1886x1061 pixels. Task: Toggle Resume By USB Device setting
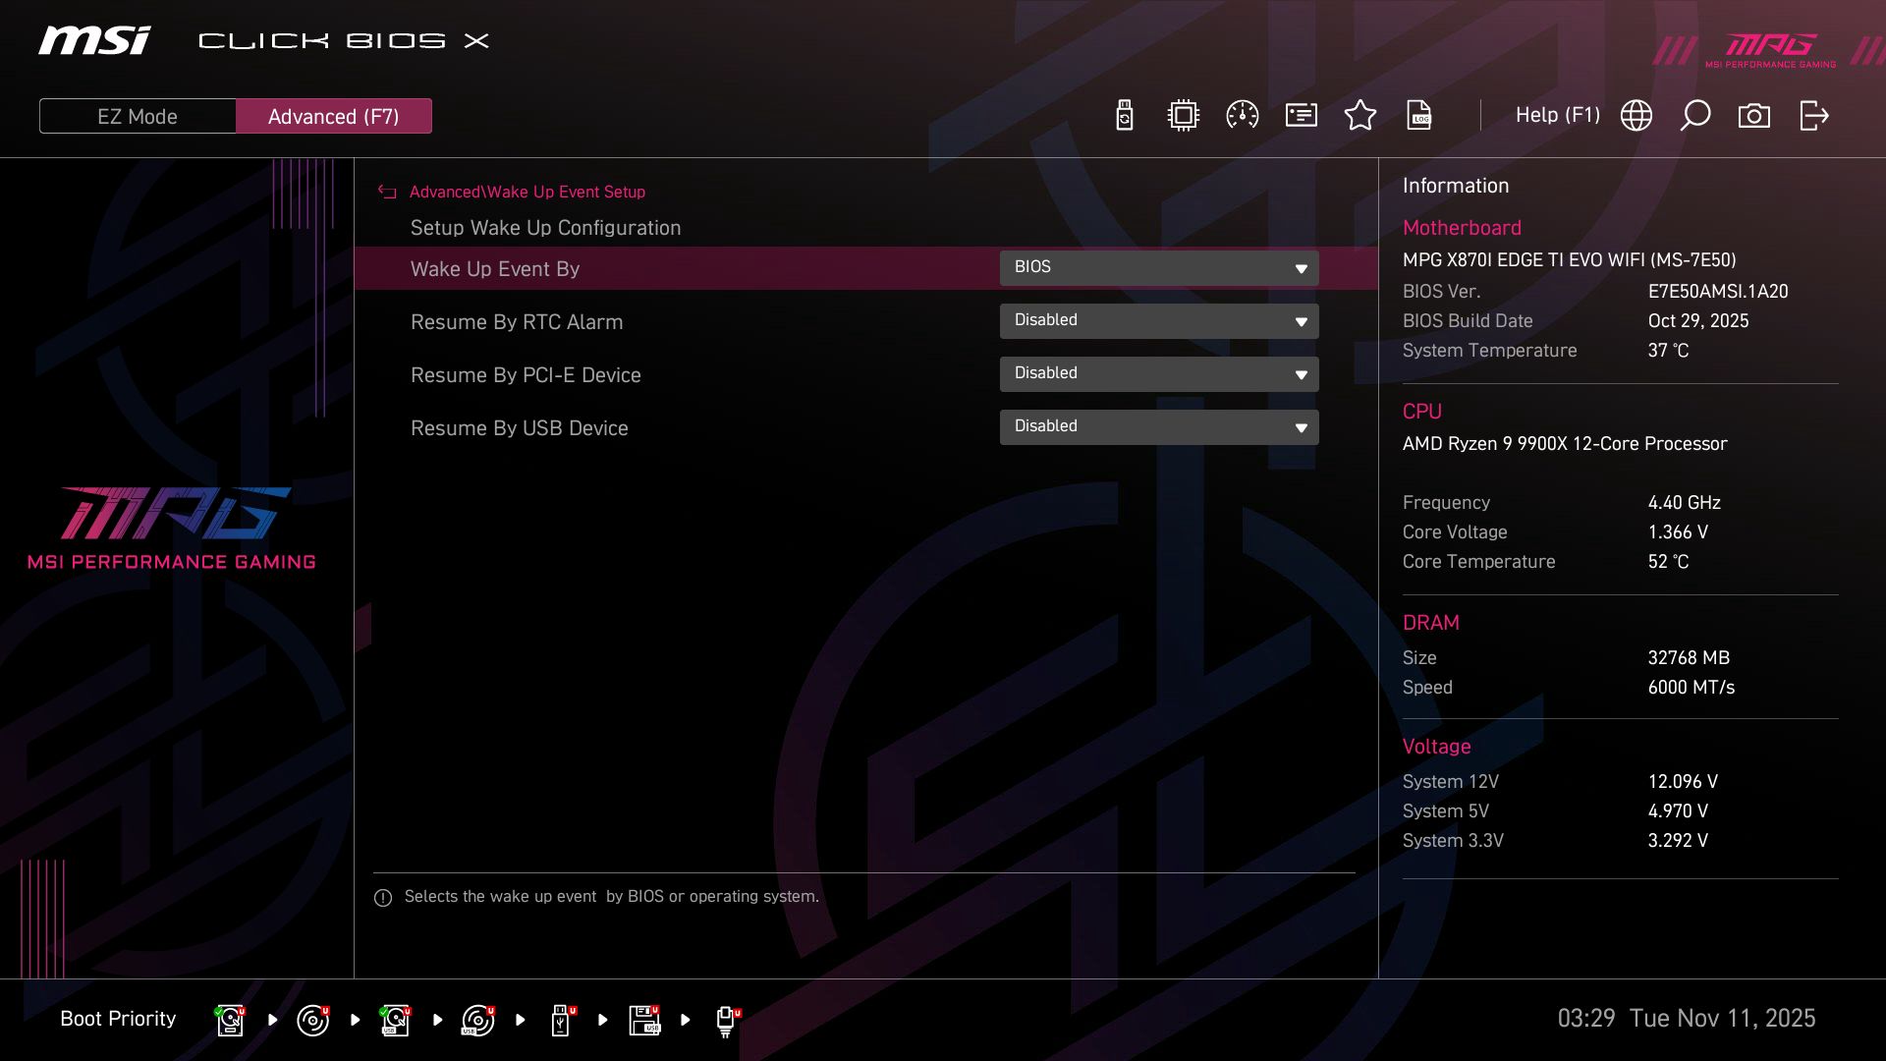1159,426
